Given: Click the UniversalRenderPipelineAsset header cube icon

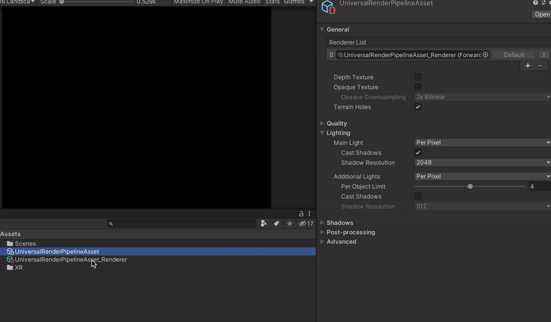Looking at the screenshot, I should (329, 7).
